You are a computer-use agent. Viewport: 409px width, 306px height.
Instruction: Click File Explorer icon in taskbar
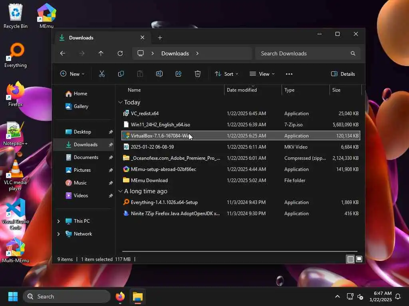coord(138,296)
